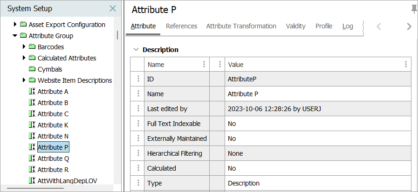Click the pin icon at top right

414,9
